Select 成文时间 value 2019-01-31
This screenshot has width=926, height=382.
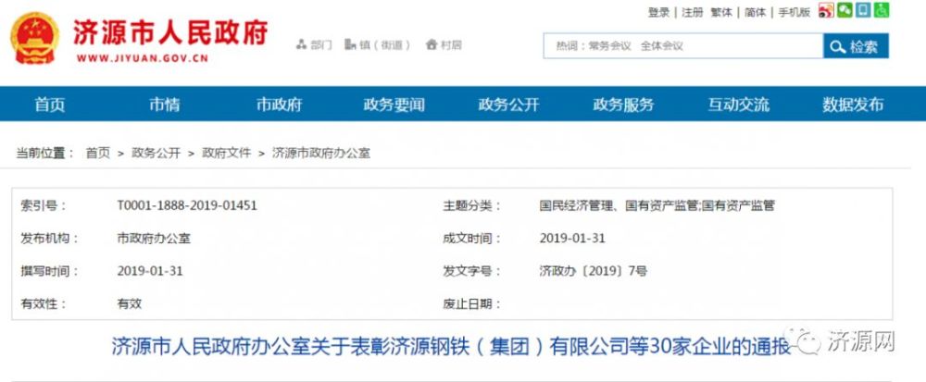(x=572, y=238)
